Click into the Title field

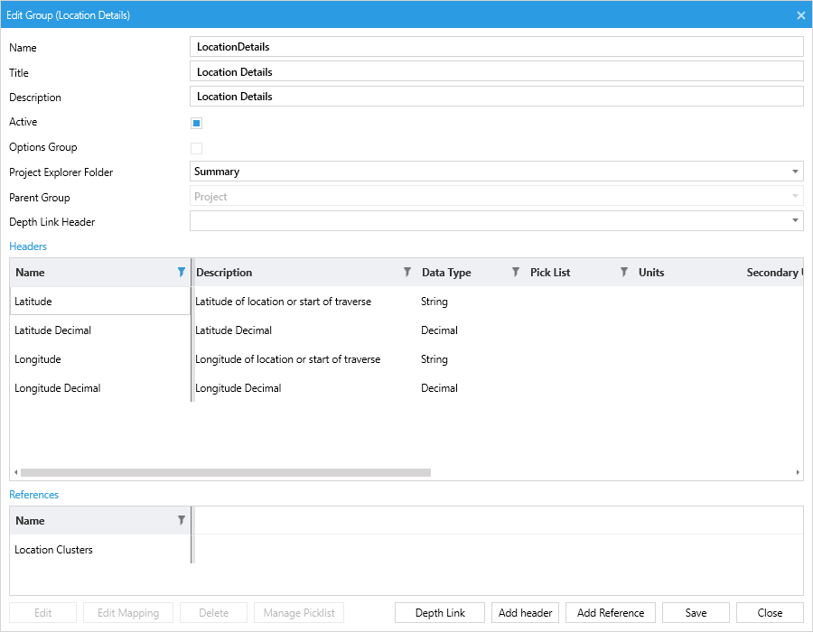(497, 71)
